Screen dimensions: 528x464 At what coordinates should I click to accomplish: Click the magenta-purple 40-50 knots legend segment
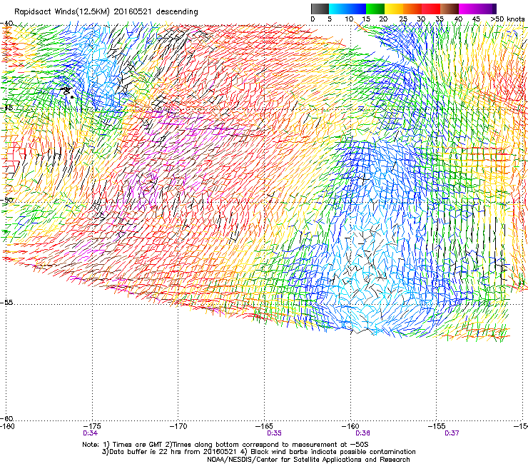[x=477, y=9]
